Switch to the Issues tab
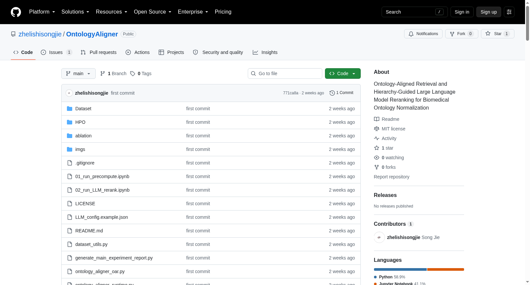The width and height of the screenshot is (530, 285). 56,52
